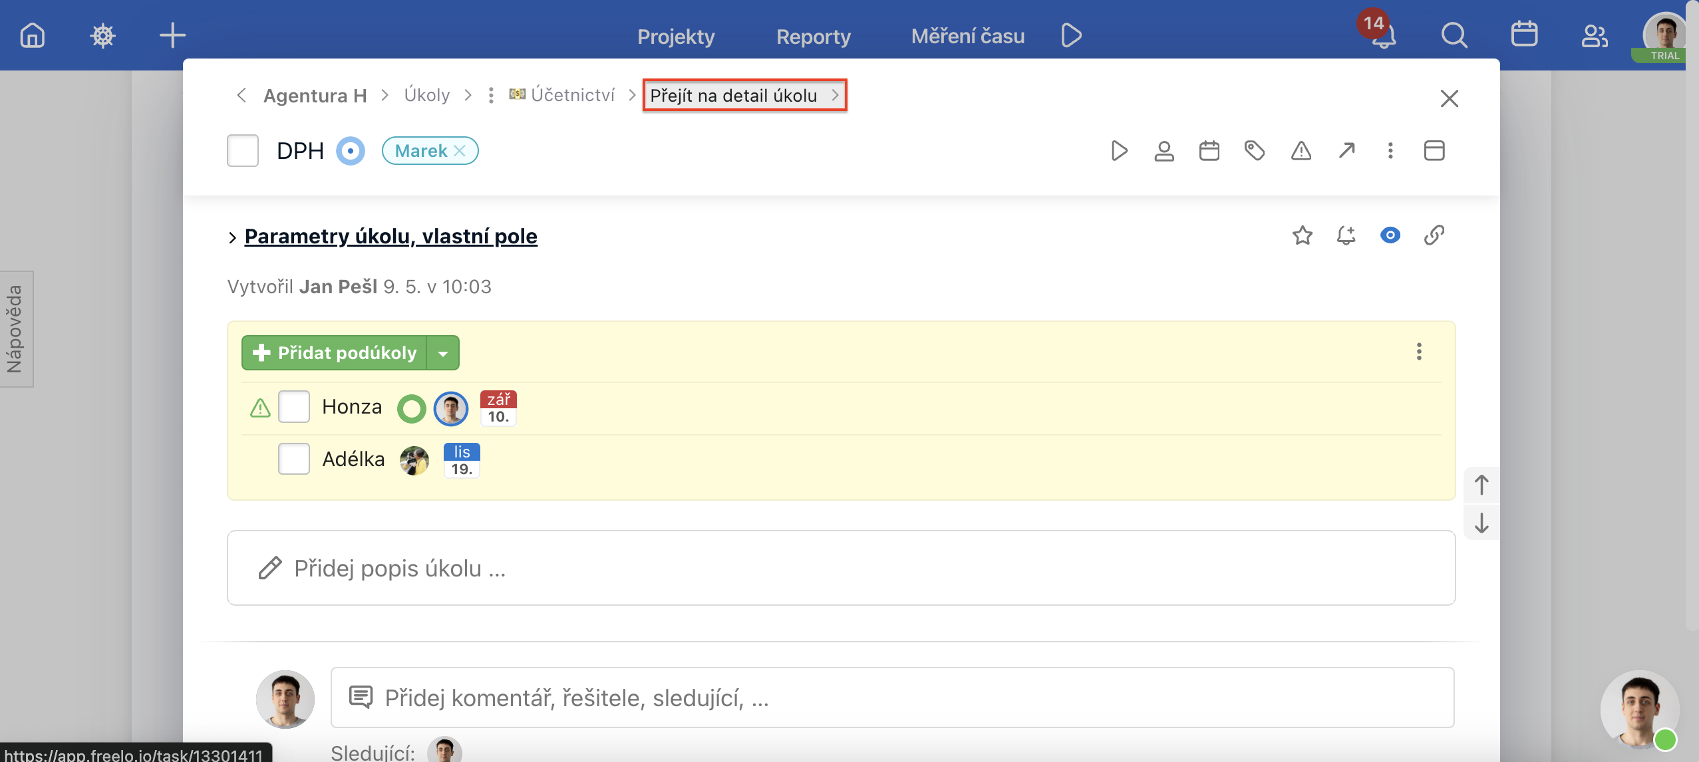Check the DPH task checkbox
1699x762 pixels.
click(243, 151)
